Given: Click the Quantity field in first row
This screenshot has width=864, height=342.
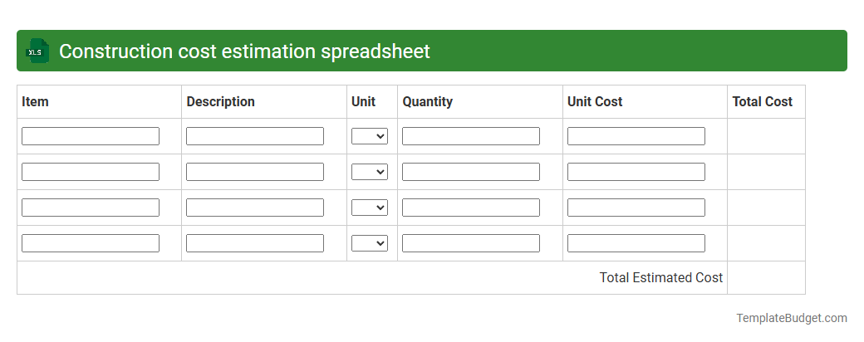Looking at the screenshot, I should pyautogui.click(x=471, y=136).
